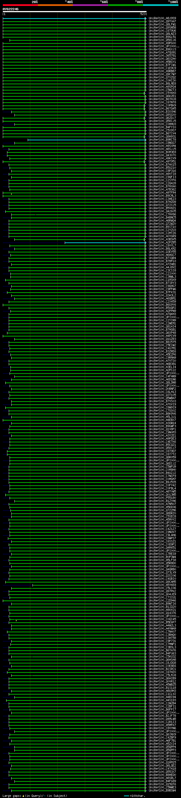Click hit UniRef100_P55180
Screen dimensions: 181x798
click(x=162, y=498)
